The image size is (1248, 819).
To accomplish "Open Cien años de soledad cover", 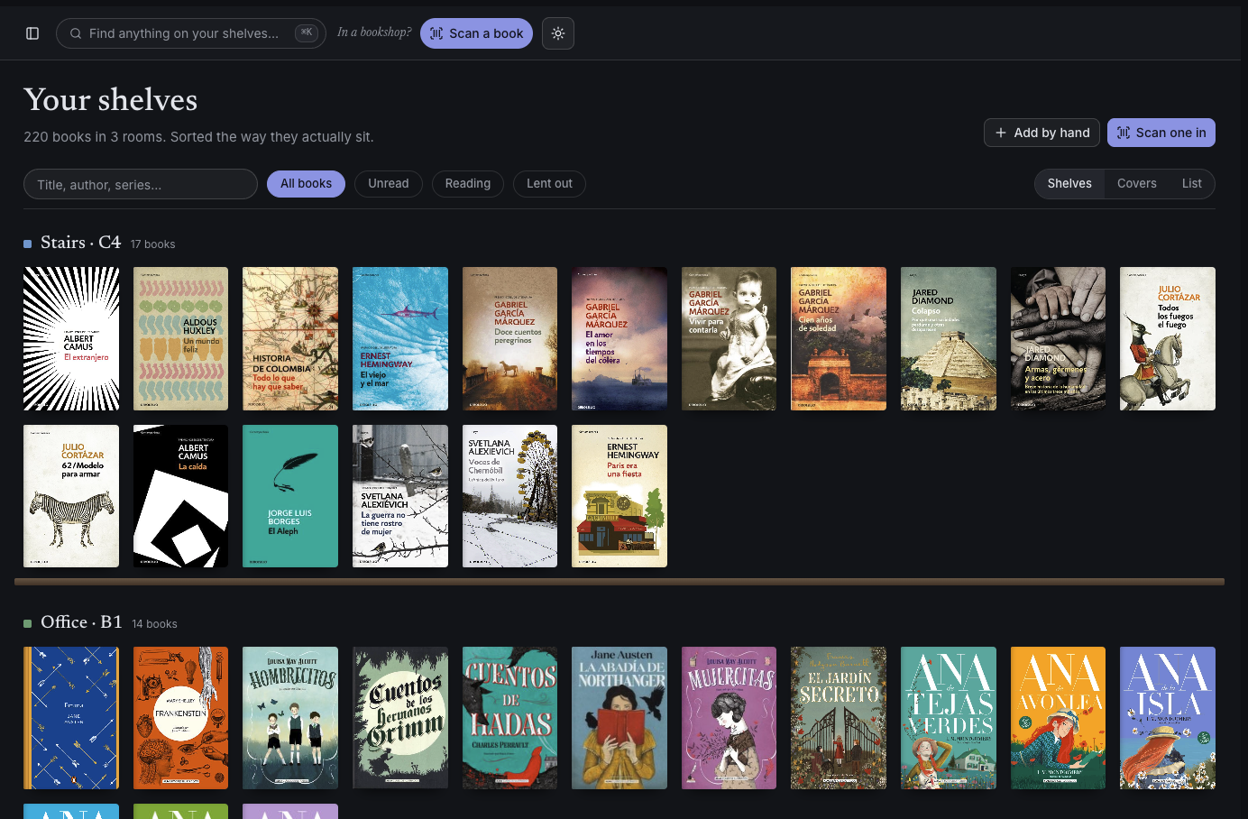I will pos(839,338).
